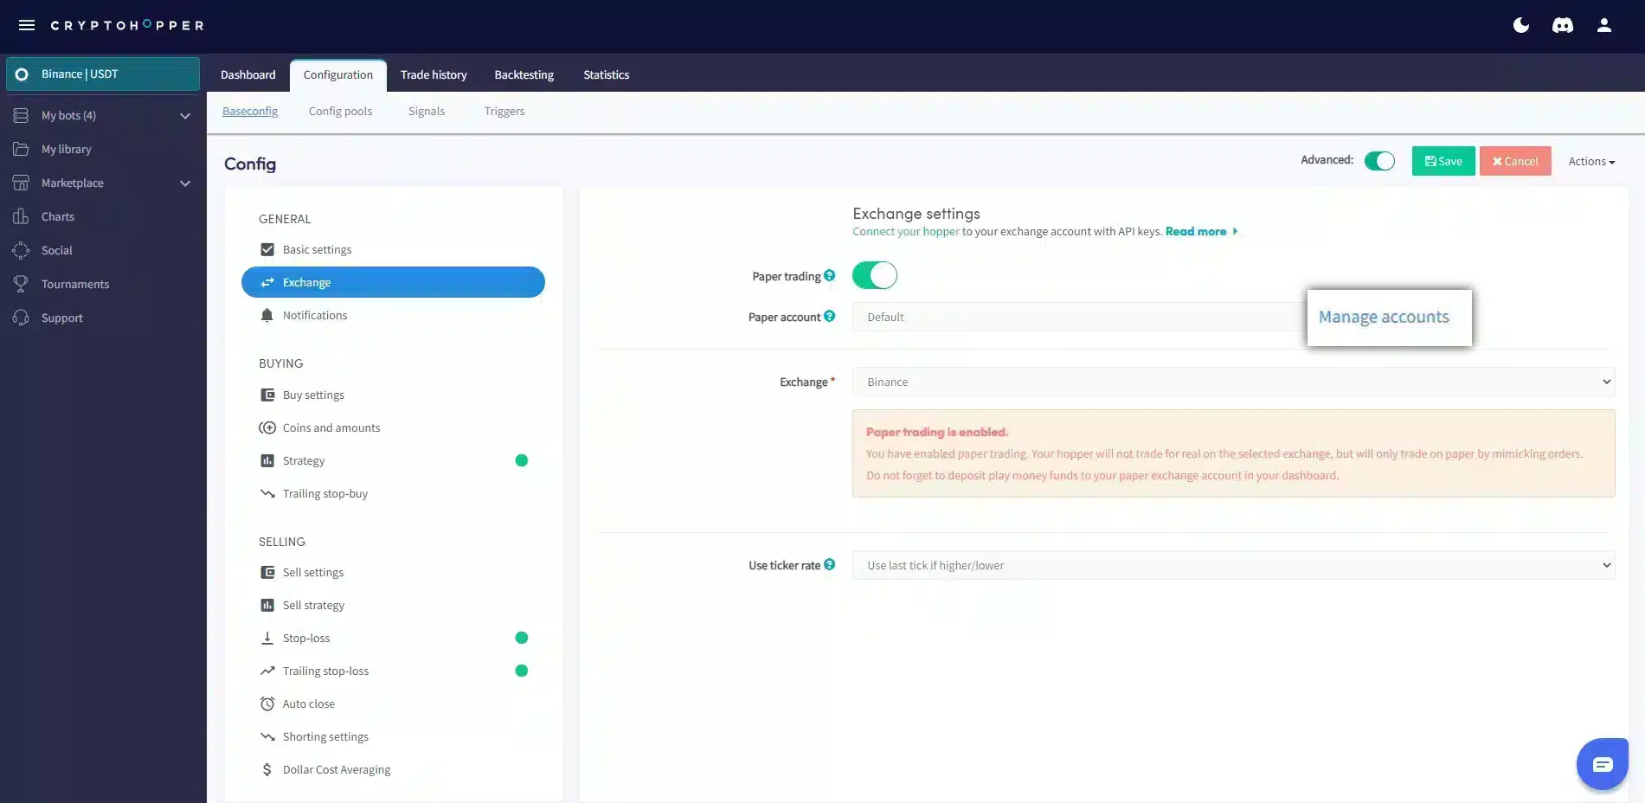Screen dimensions: 1645x803
Task: Switch to dark mode moon icon
Action: (1521, 25)
